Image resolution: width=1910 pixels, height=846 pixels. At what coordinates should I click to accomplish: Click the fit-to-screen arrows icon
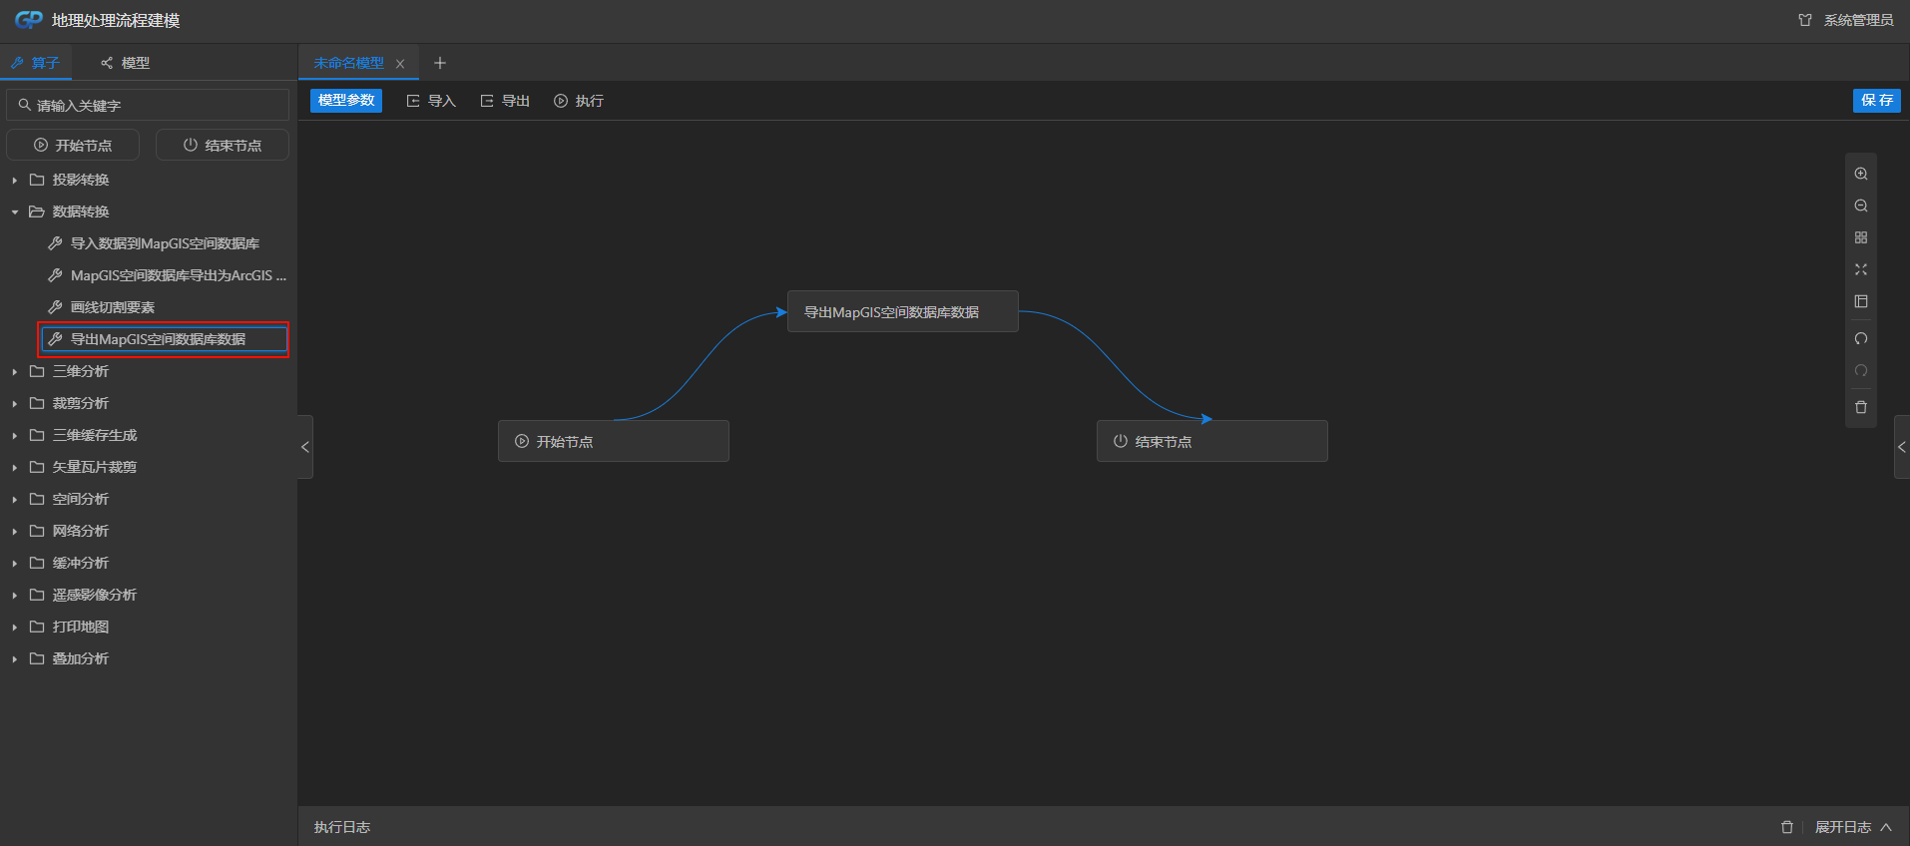point(1861,269)
